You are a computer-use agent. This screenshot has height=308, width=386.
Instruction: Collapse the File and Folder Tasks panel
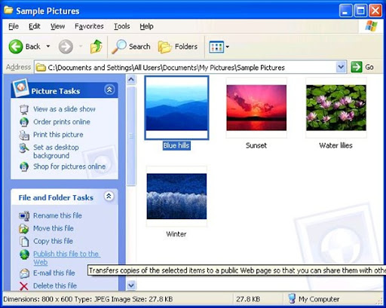click(109, 197)
